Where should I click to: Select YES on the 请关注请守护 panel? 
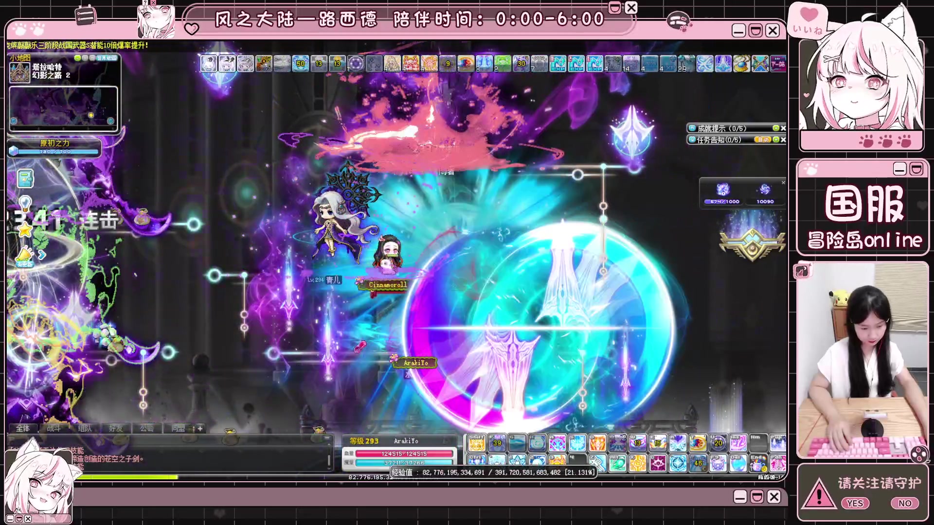pos(855,503)
